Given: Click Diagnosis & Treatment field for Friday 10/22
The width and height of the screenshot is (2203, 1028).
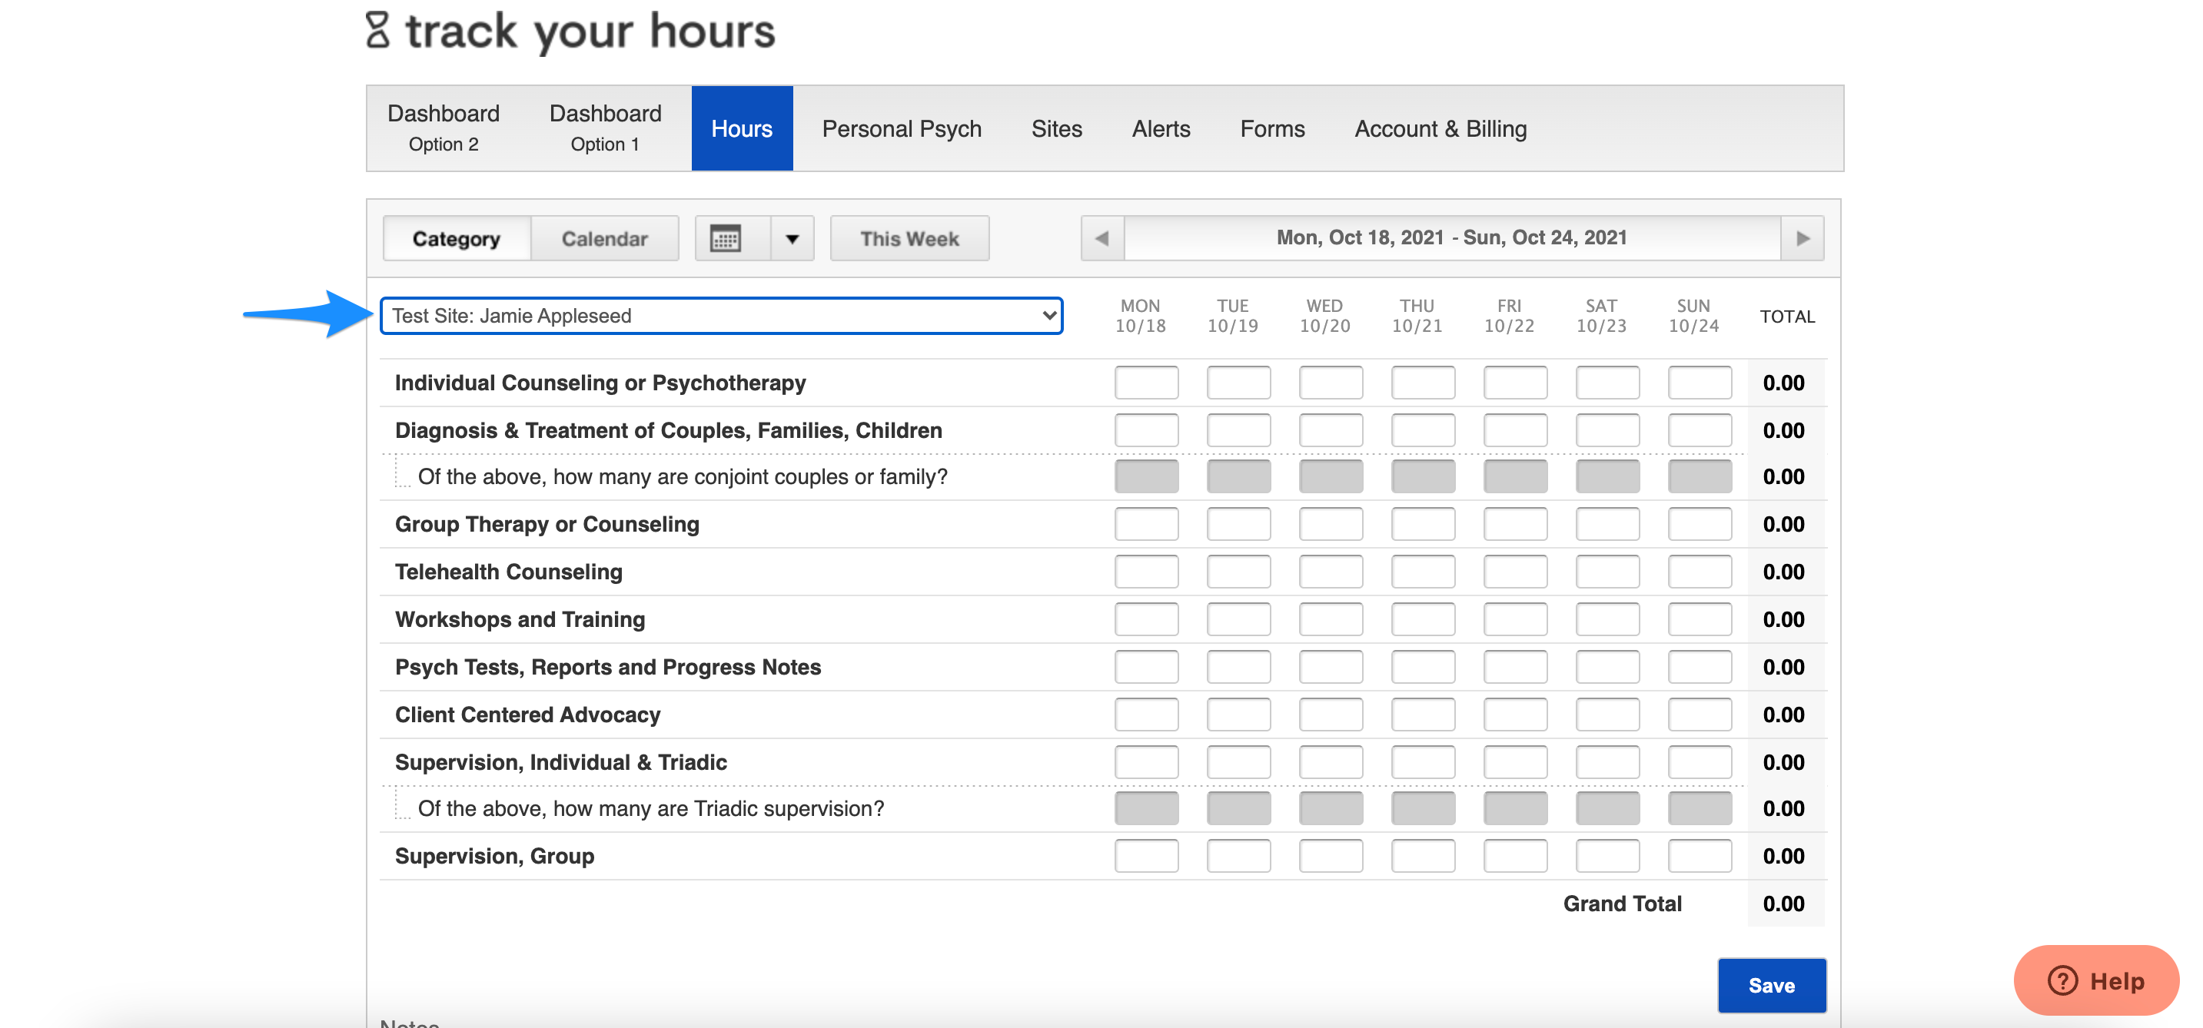Looking at the screenshot, I should tap(1515, 431).
